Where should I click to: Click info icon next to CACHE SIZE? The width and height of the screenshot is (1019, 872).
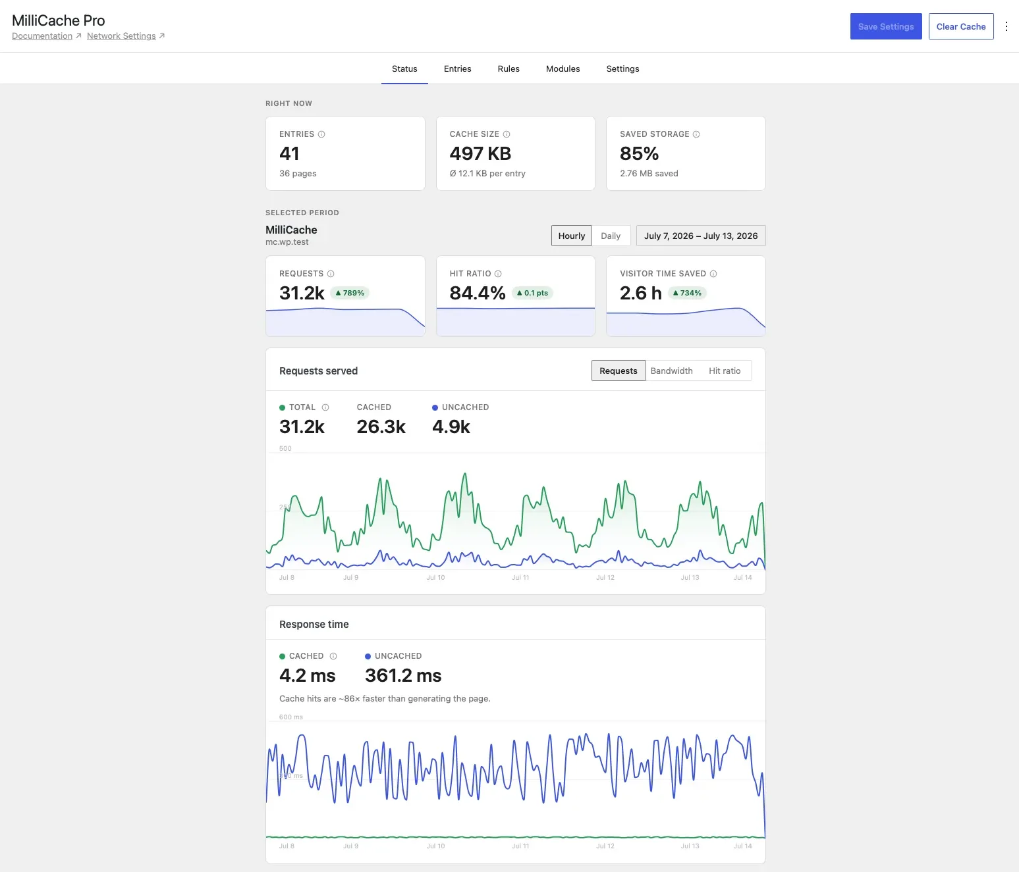(x=507, y=134)
